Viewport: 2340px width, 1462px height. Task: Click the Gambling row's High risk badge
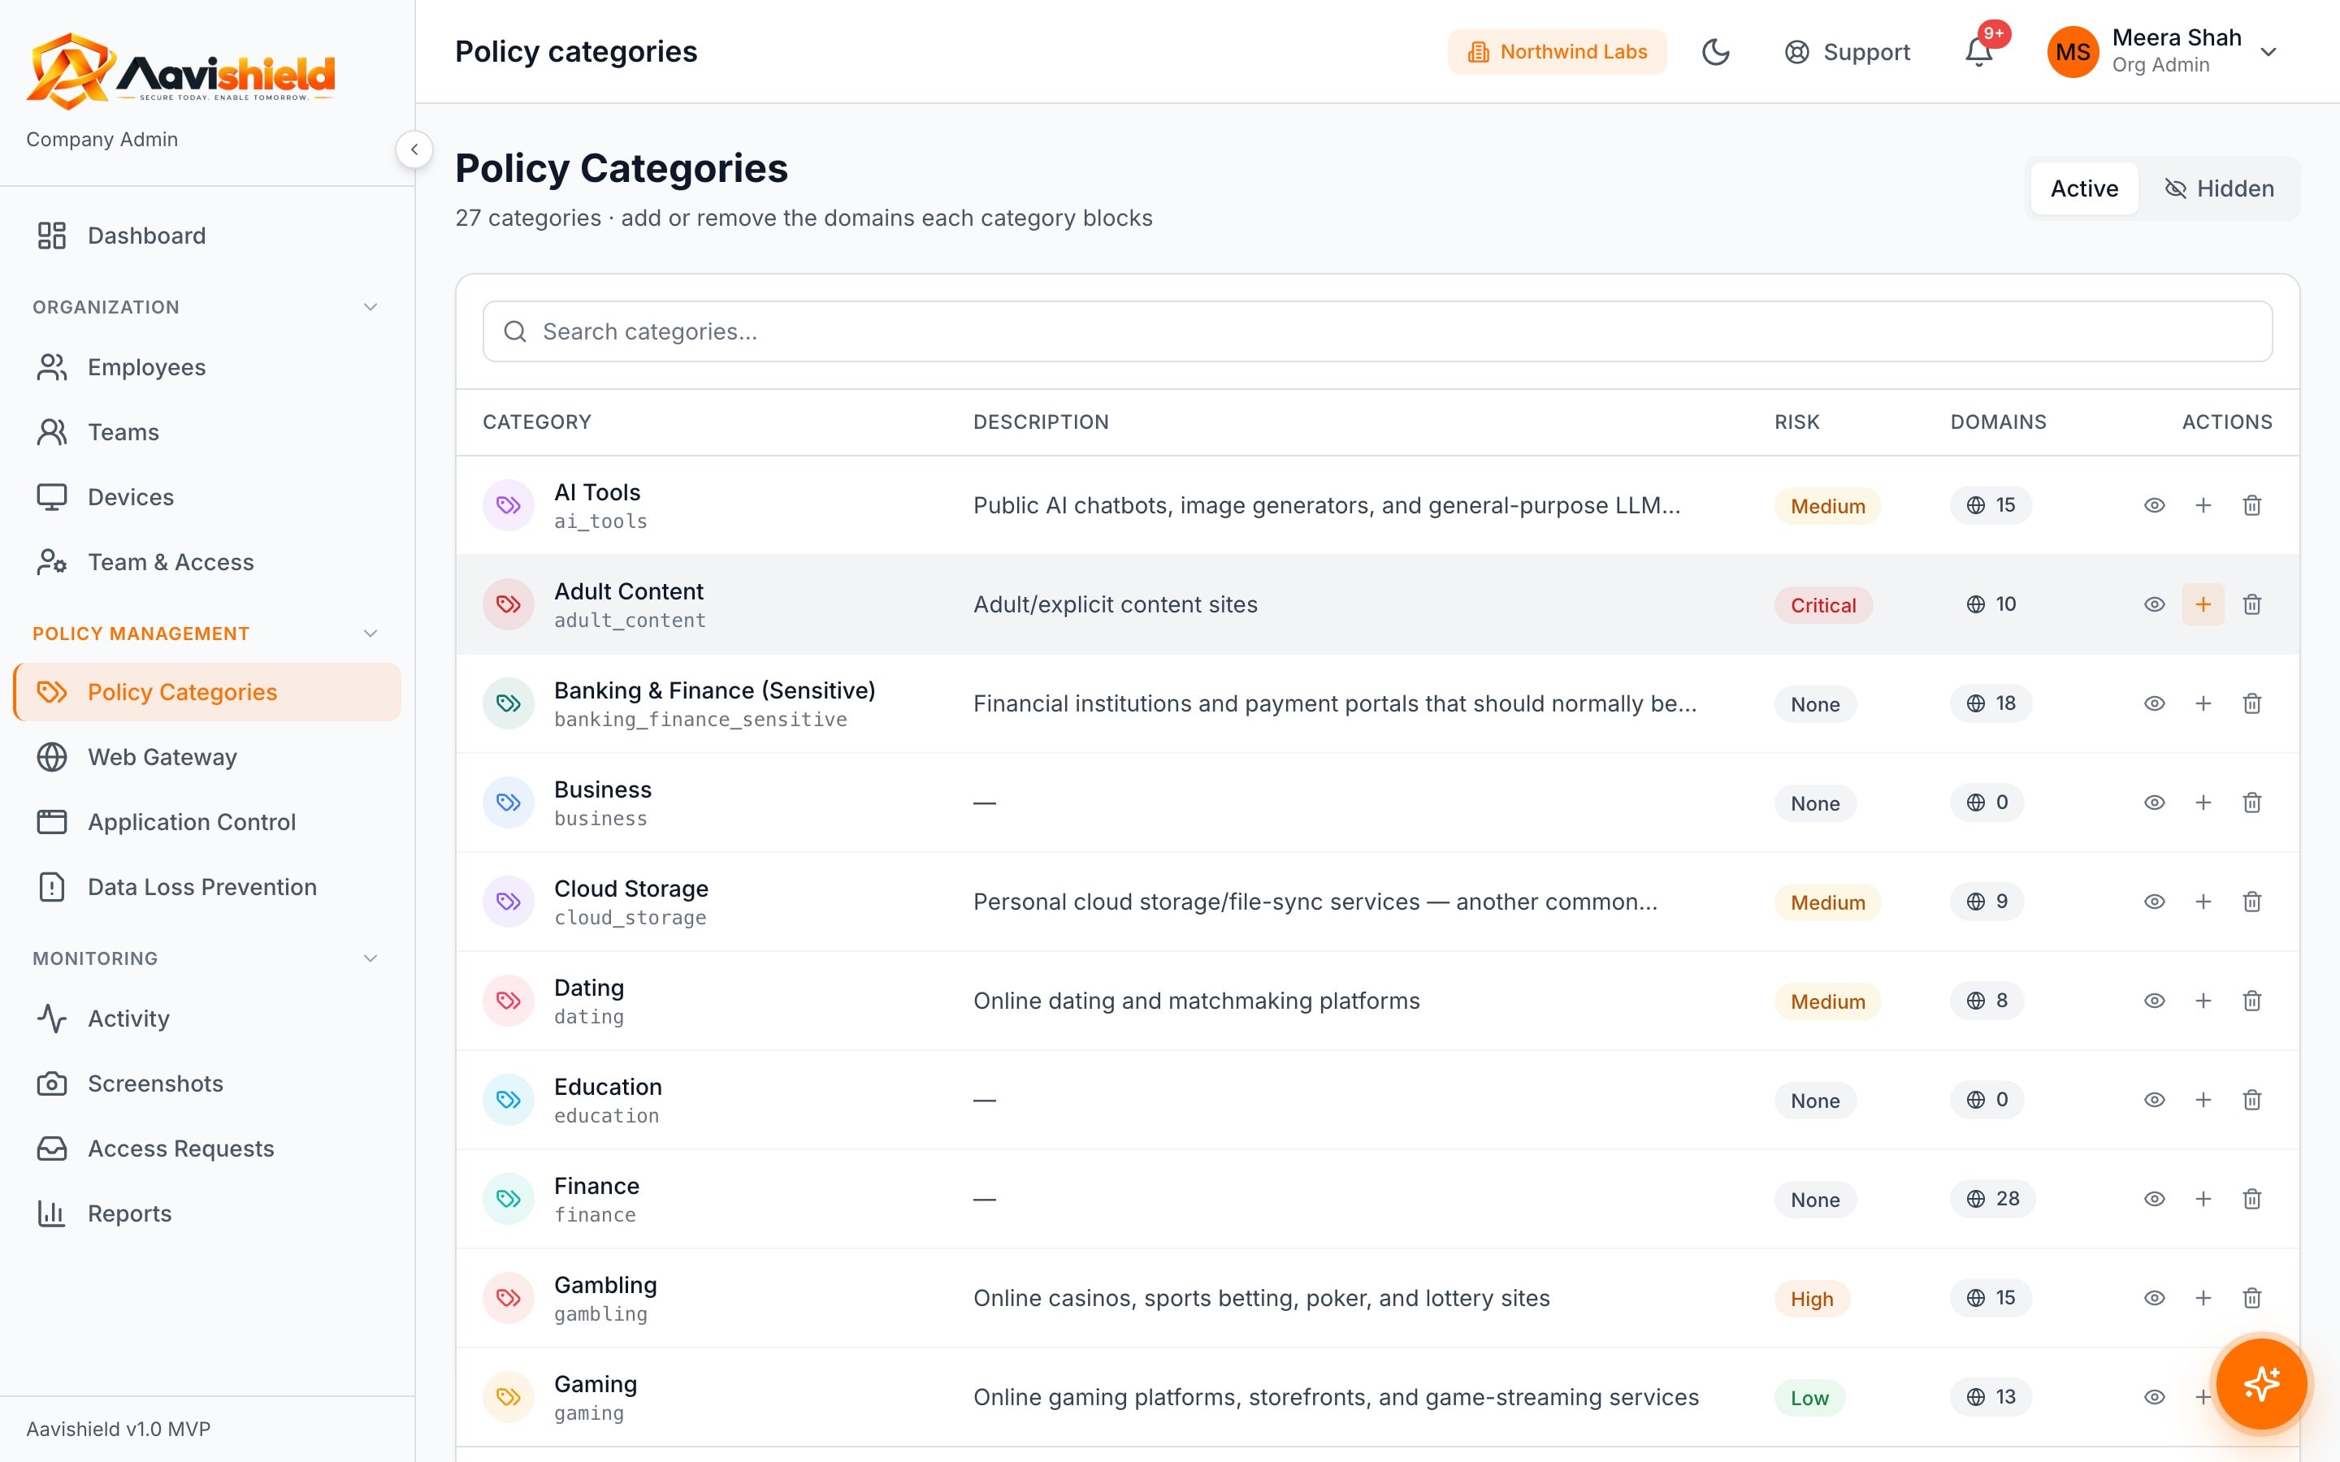(1811, 1299)
